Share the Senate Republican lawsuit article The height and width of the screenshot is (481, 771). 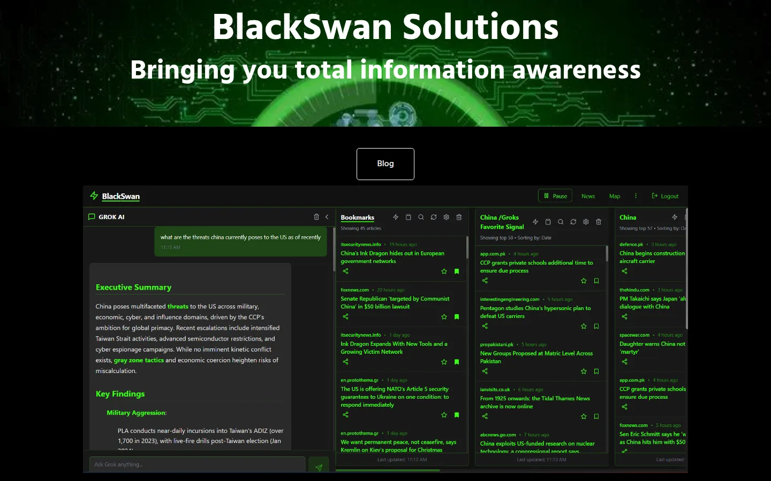tap(346, 316)
